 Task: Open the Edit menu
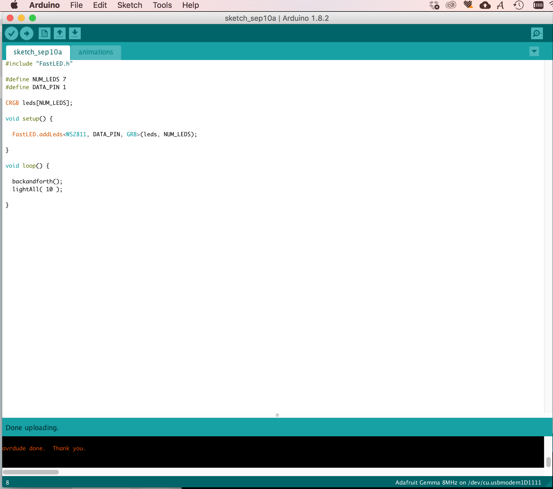tap(100, 5)
